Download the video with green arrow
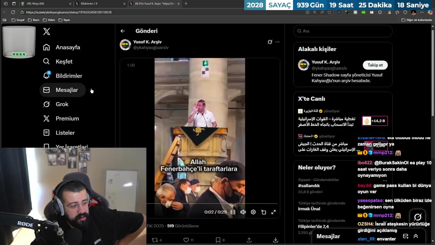The width and height of the screenshot is (435, 245). click(x=276, y=240)
